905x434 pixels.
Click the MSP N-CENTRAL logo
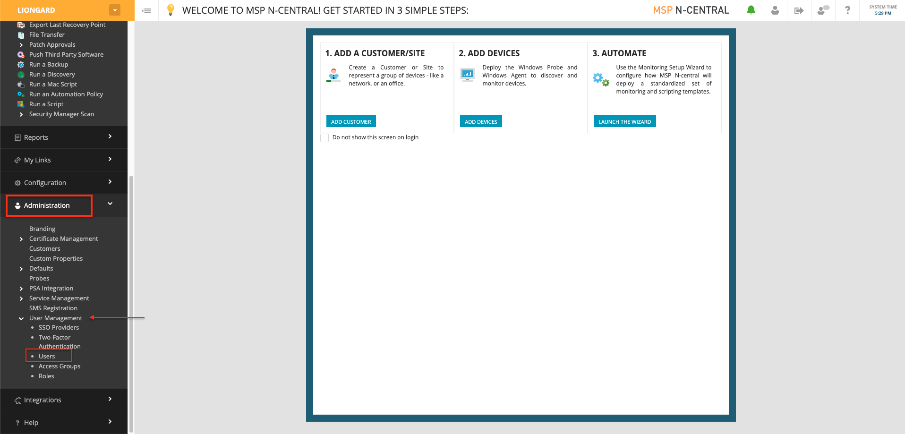pos(691,10)
